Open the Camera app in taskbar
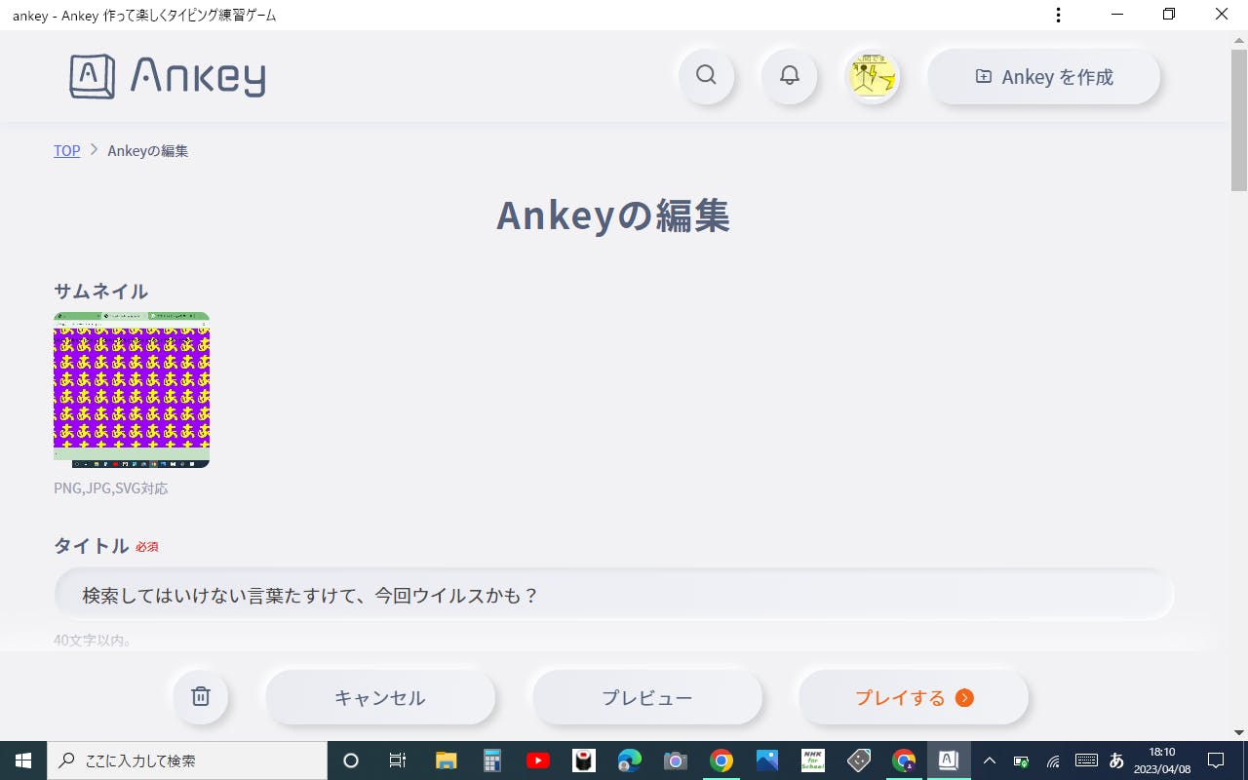Image resolution: width=1248 pixels, height=780 pixels. tap(675, 760)
